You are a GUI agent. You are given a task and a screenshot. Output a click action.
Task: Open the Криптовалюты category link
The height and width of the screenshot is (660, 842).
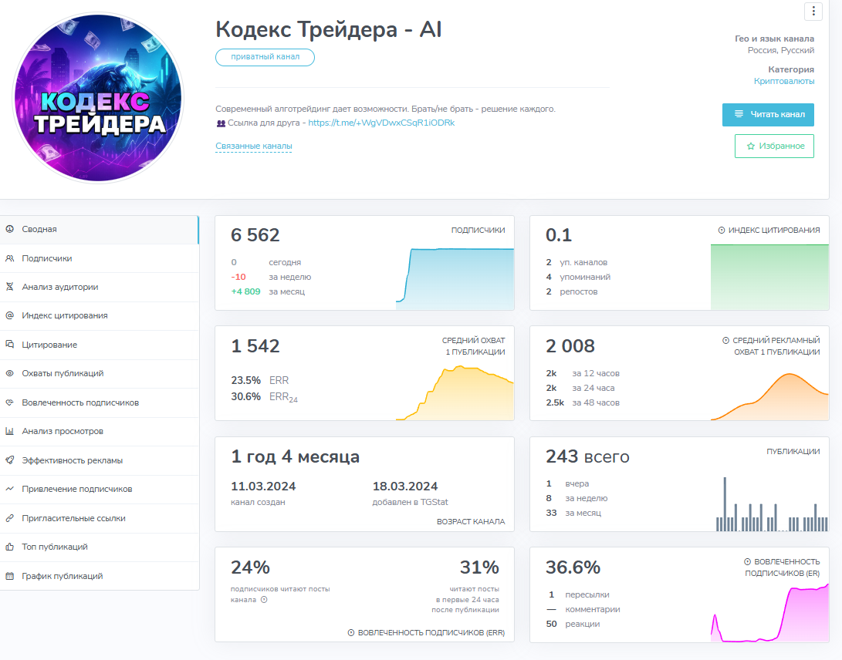pos(784,81)
